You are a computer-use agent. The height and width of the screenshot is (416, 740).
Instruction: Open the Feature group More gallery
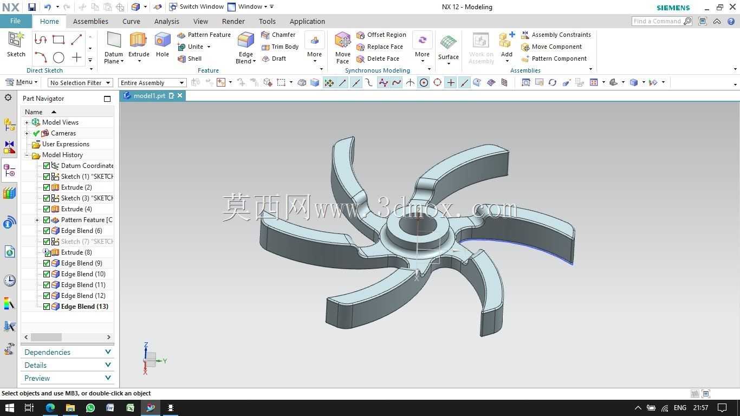[x=315, y=48]
